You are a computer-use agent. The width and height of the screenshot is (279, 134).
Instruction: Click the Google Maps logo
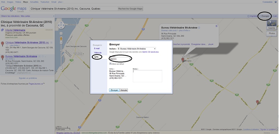14,9
